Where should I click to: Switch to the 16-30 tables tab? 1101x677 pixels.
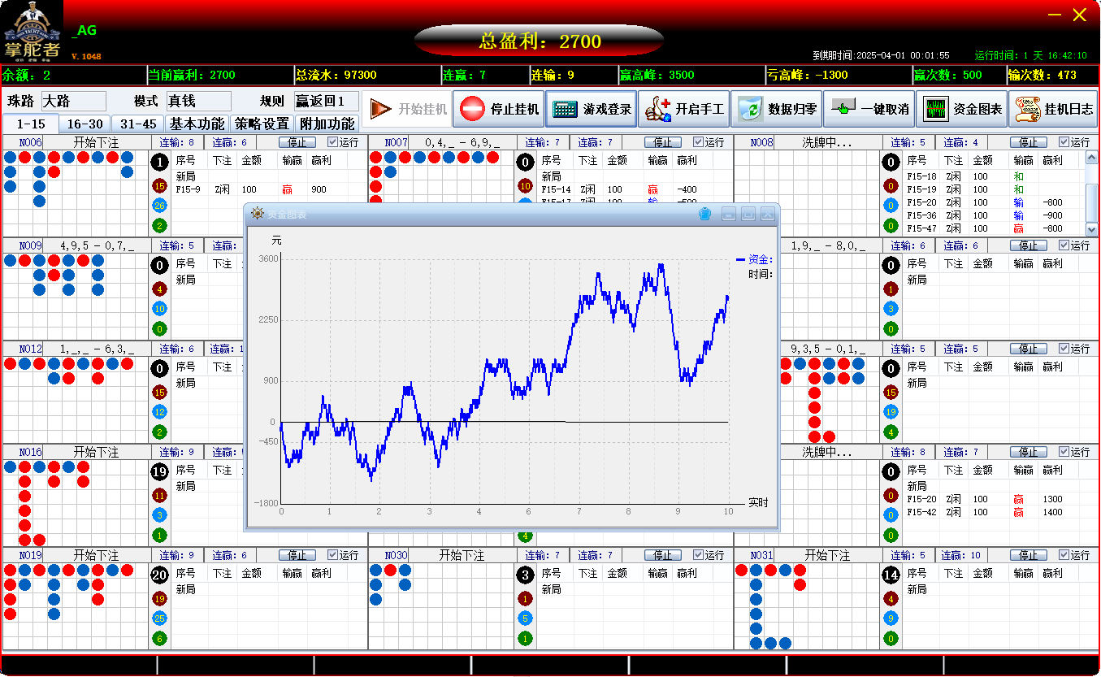[85, 124]
